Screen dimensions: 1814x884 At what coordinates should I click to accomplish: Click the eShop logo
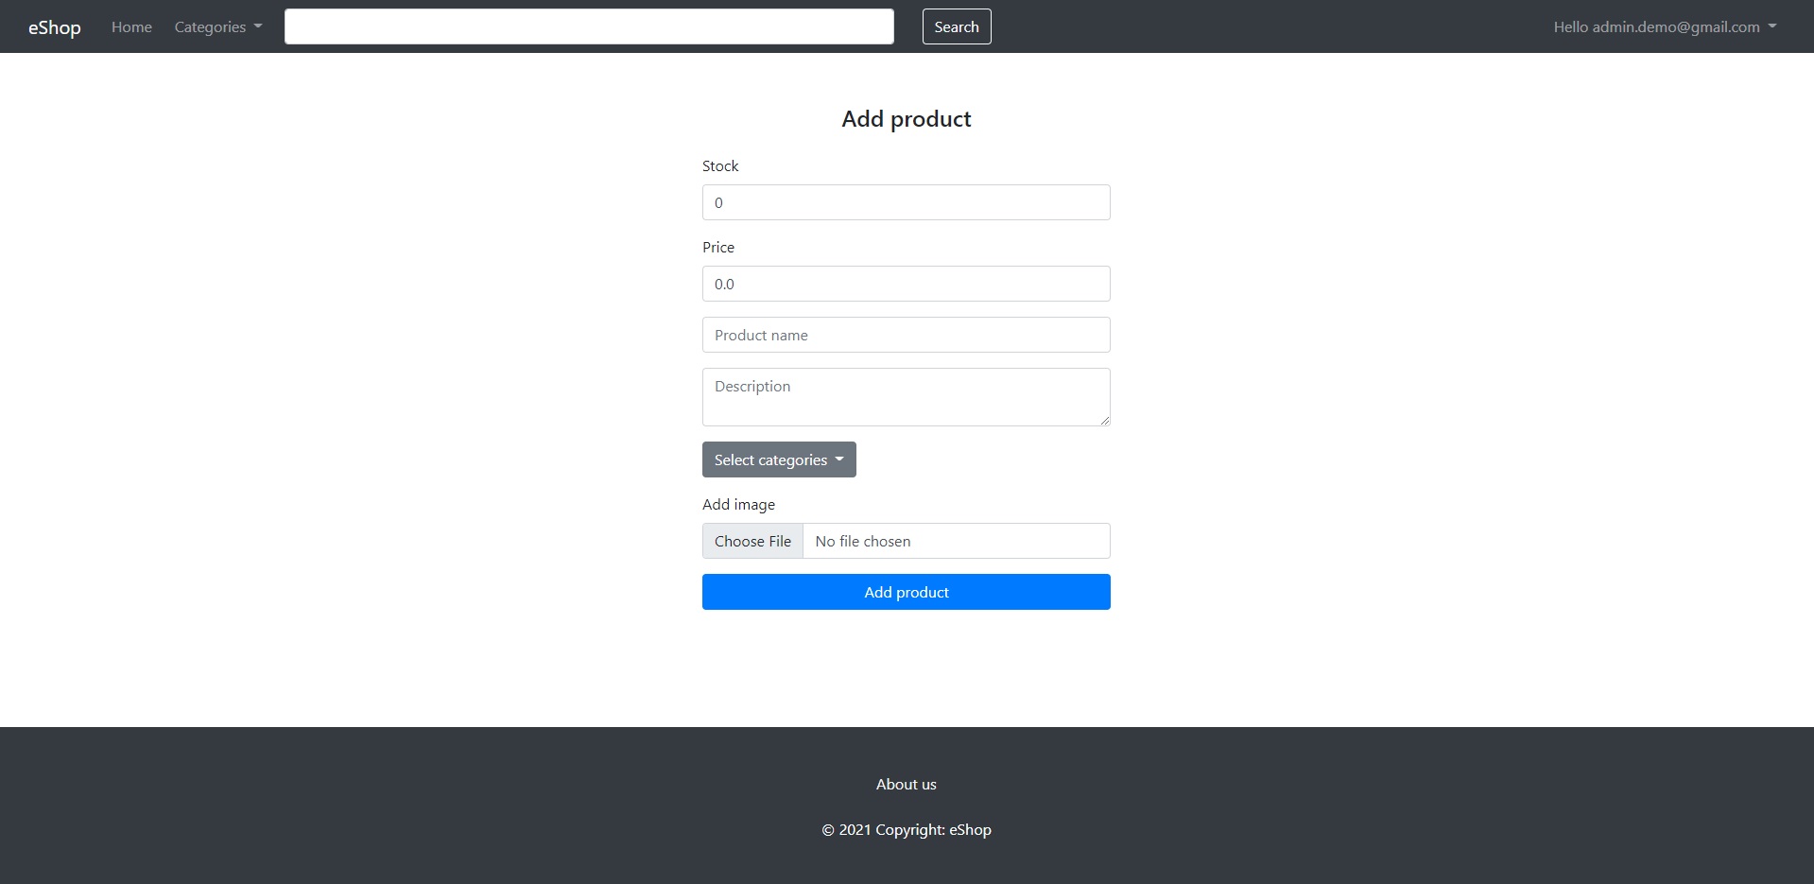pyautogui.click(x=54, y=26)
